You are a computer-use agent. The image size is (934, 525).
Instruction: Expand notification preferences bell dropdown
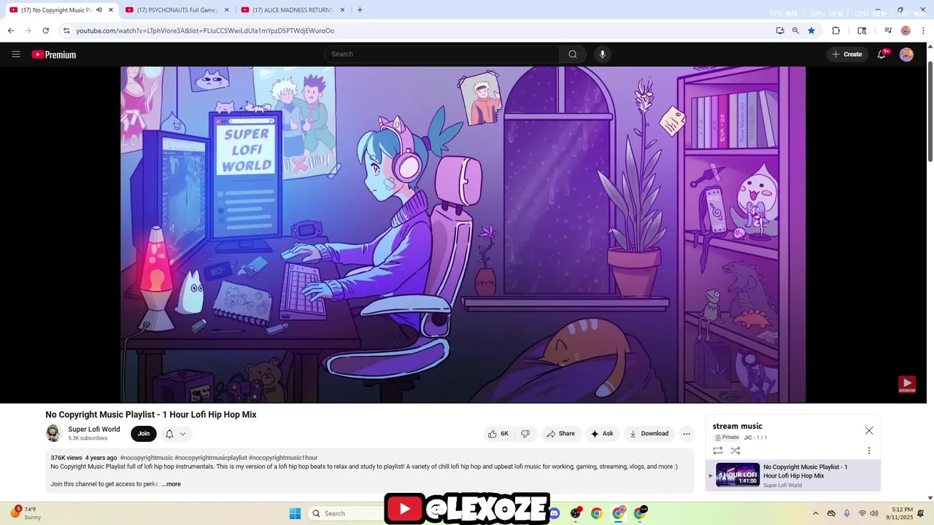click(x=175, y=434)
